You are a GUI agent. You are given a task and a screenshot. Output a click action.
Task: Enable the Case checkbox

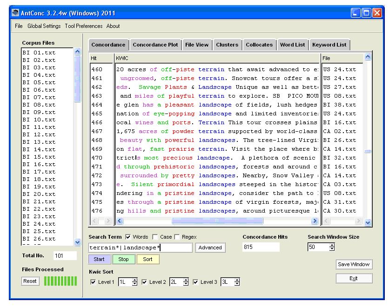(155, 237)
